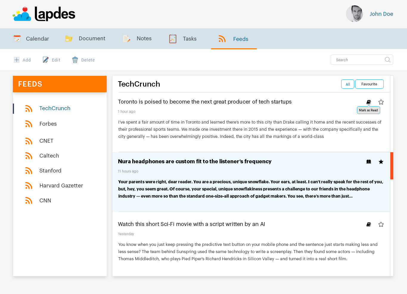The height and width of the screenshot is (294, 407).
Task: Click the orange scrollbar thumb
Action: (392, 166)
